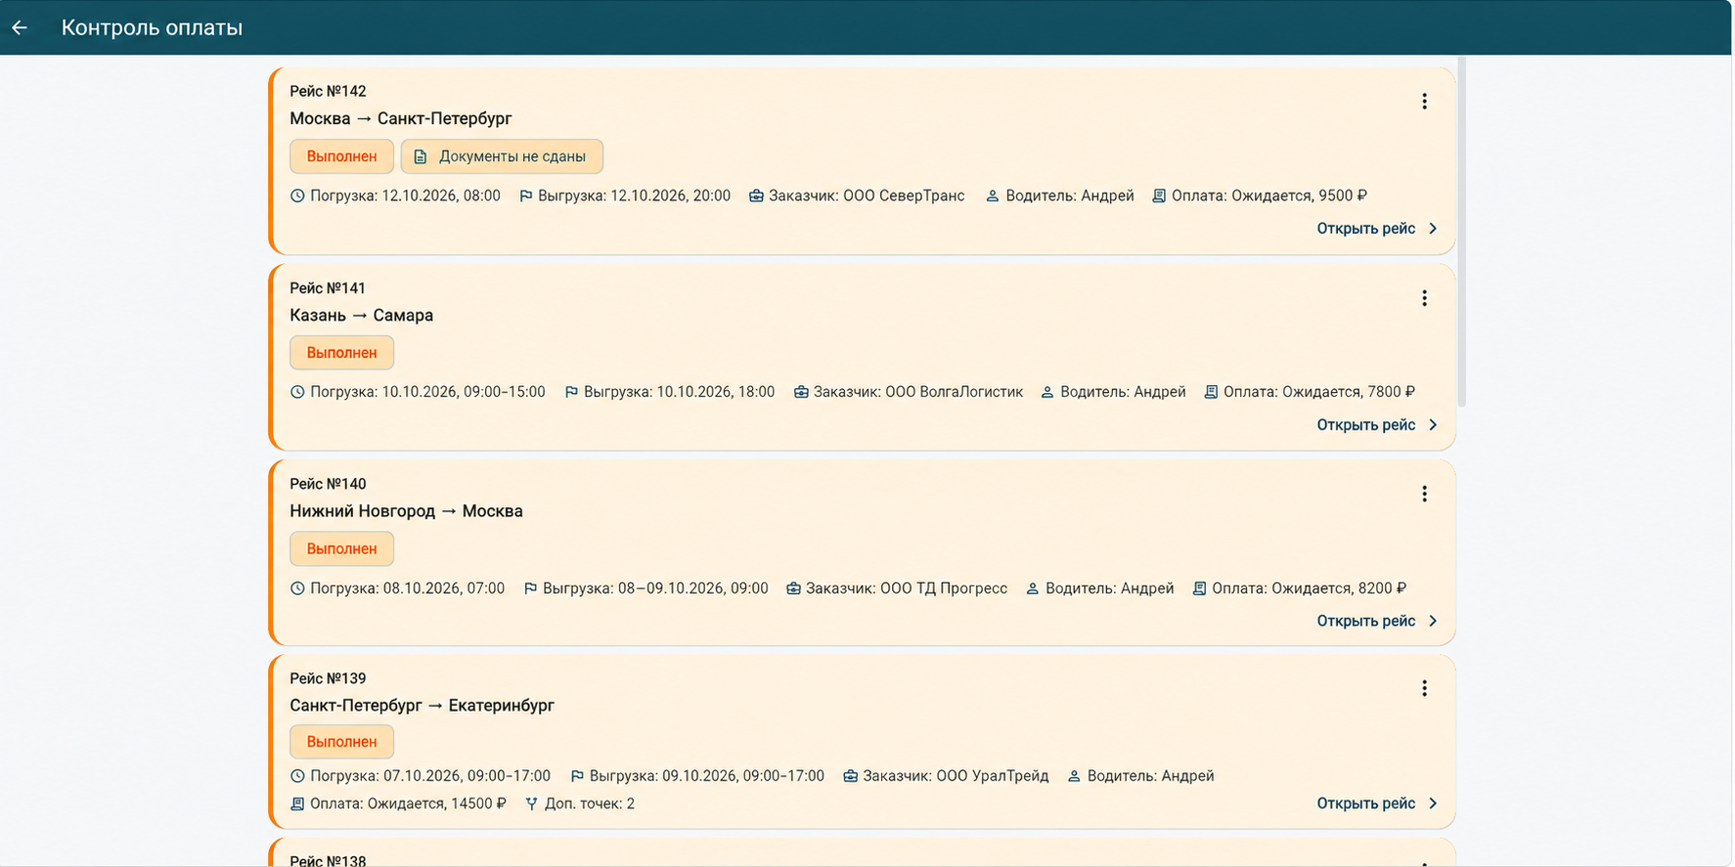Click the Водитель: Андрей text in Рейс №141
1735x867 pixels.
pyautogui.click(x=1123, y=392)
